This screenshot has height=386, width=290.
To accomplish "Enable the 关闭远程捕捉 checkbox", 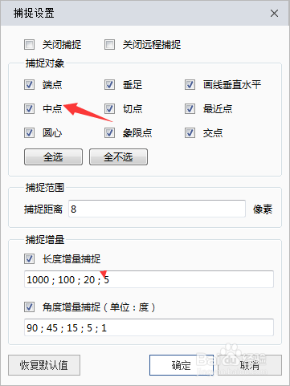I will click(x=109, y=45).
